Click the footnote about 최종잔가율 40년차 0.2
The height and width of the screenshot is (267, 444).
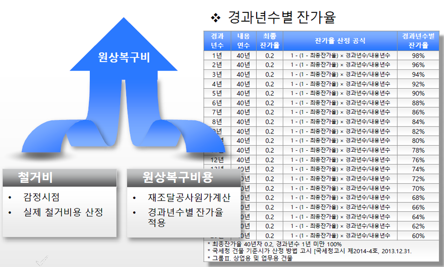pyautogui.click(x=275, y=244)
